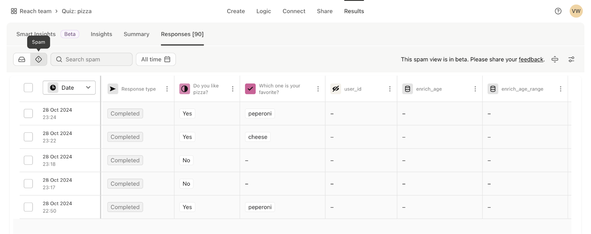Open the table filter settings icon
The image size is (591, 234).
[571, 59]
